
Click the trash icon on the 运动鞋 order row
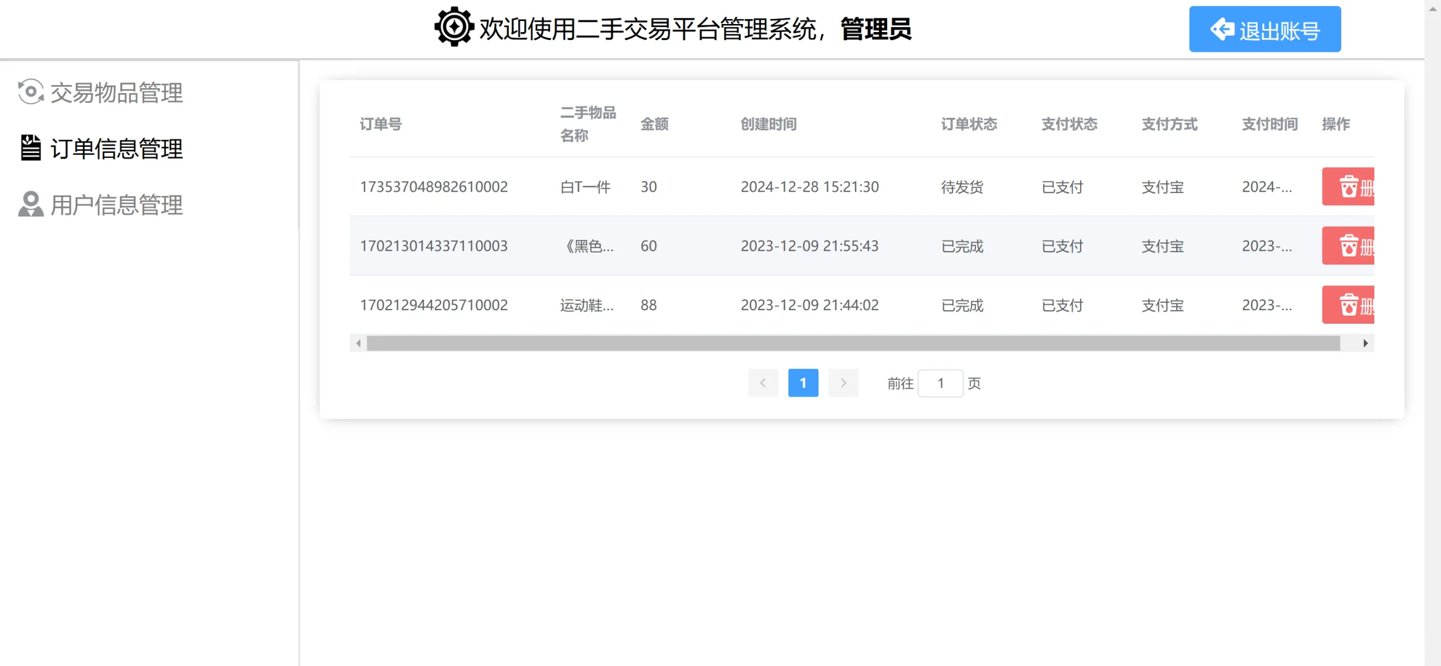point(1348,304)
